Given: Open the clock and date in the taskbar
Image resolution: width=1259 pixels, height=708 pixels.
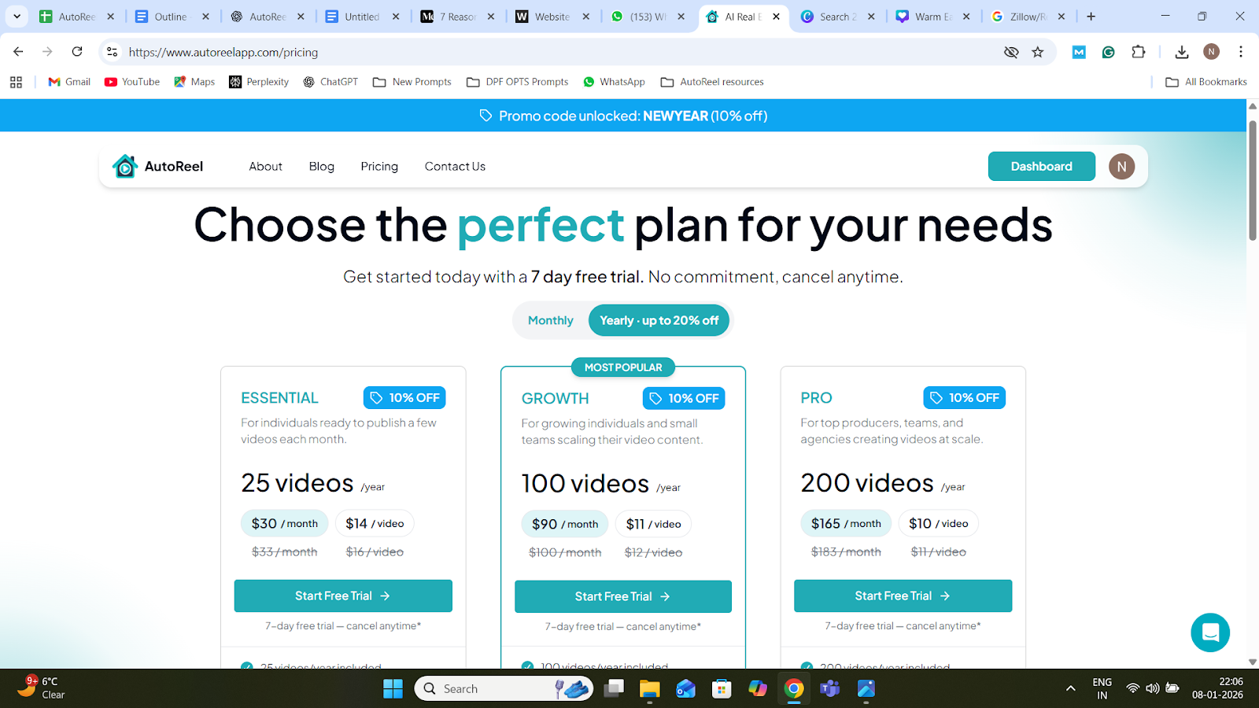Looking at the screenshot, I should click(x=1217, y=688).
